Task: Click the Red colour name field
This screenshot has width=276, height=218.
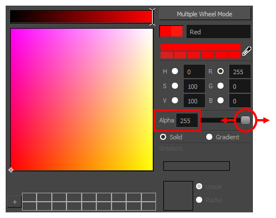Action: click(219, 31)
